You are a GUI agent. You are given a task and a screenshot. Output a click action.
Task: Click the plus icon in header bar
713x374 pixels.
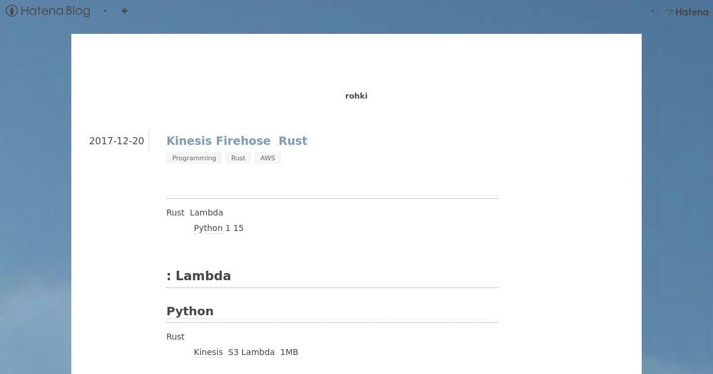click(124, 11)
